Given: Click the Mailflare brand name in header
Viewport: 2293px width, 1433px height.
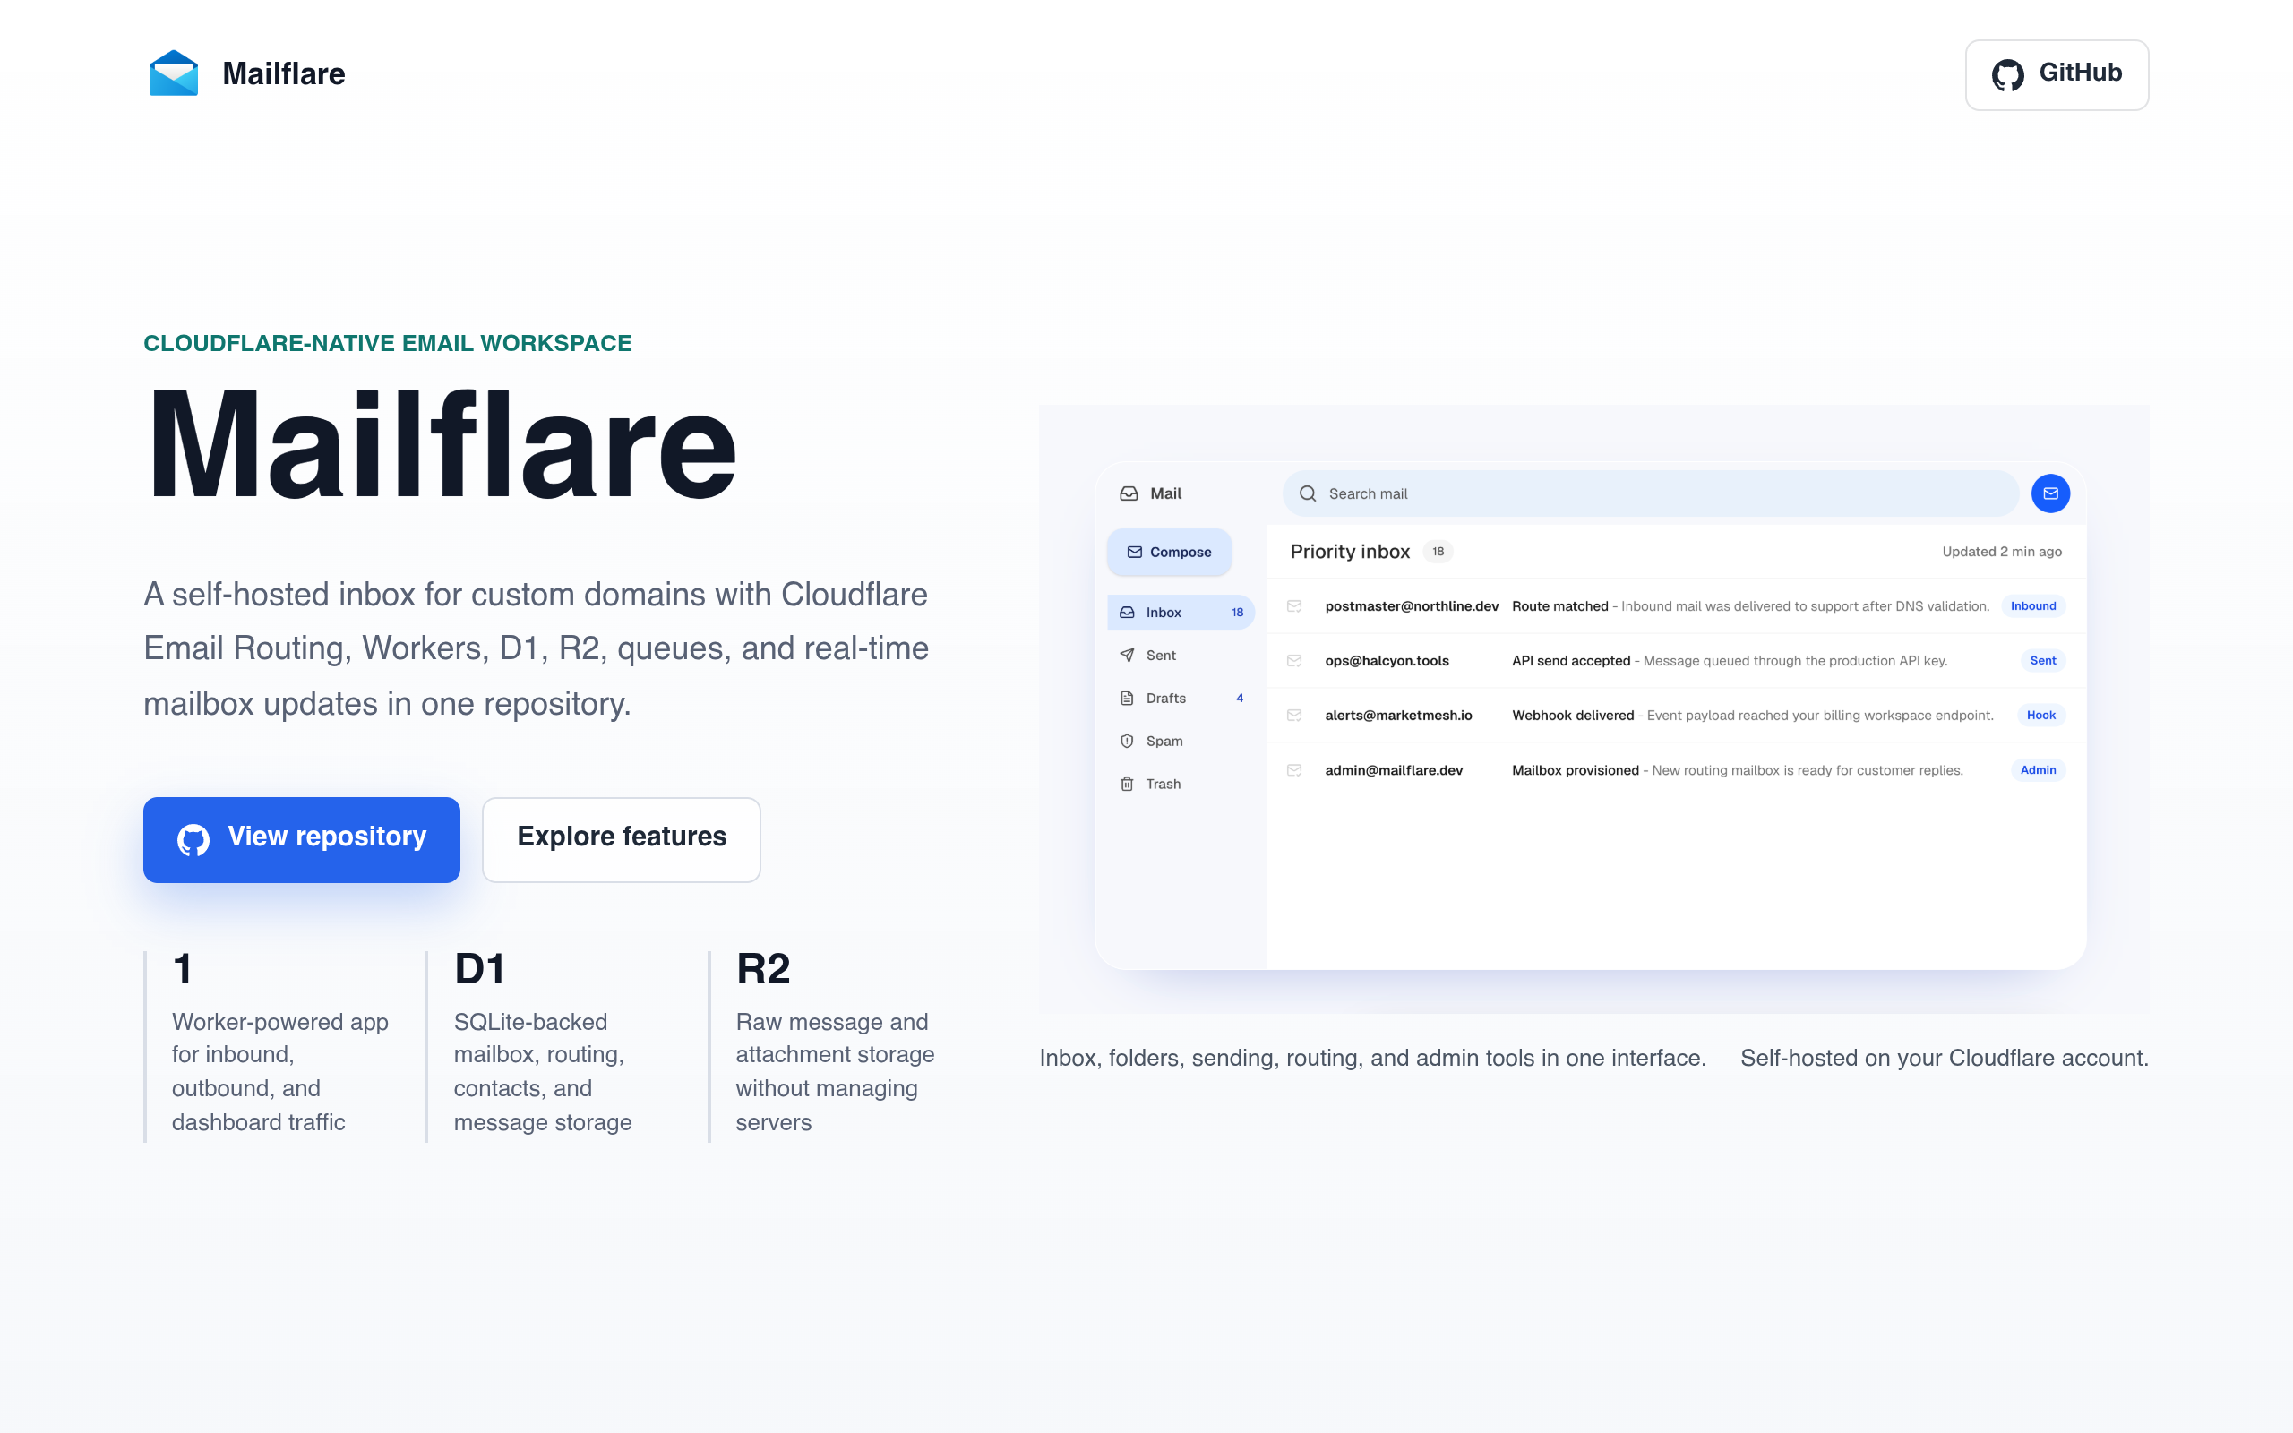Looking at the screenshot, I should (283, 74).
